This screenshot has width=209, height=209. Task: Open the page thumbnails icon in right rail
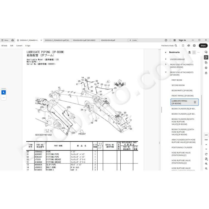[x=206, y=62]
